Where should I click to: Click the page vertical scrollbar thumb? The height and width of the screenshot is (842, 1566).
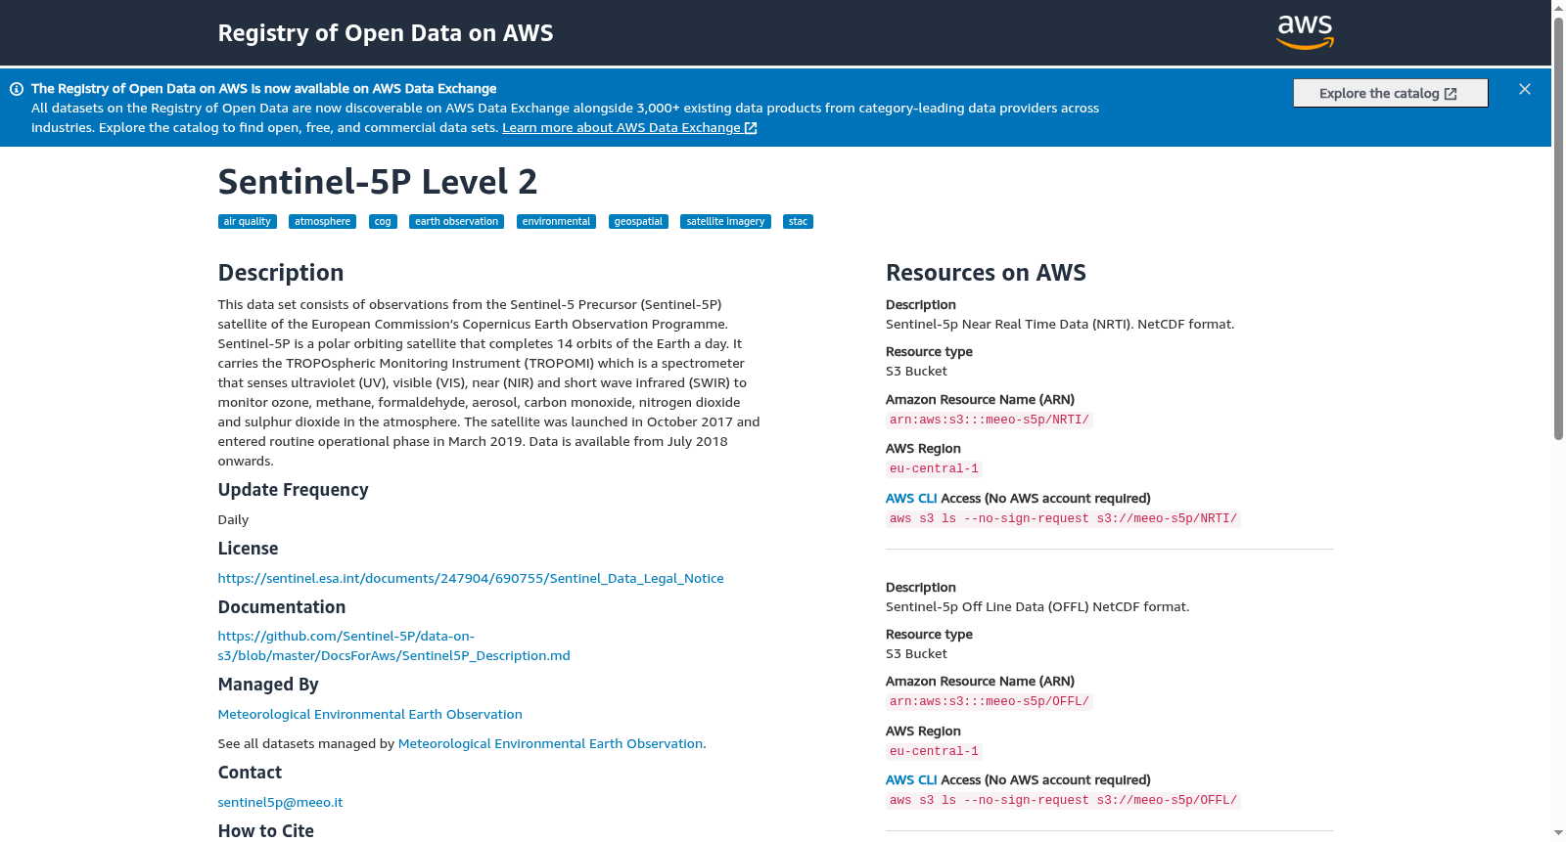coord(1558,228)
